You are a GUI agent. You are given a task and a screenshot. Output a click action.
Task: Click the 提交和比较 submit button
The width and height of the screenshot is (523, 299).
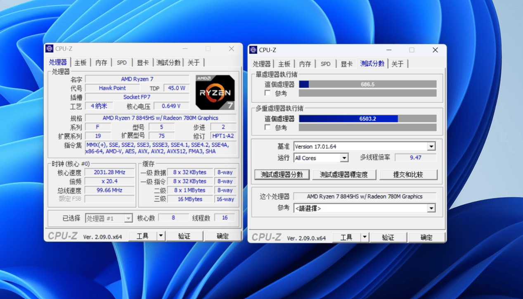(408, 174)
